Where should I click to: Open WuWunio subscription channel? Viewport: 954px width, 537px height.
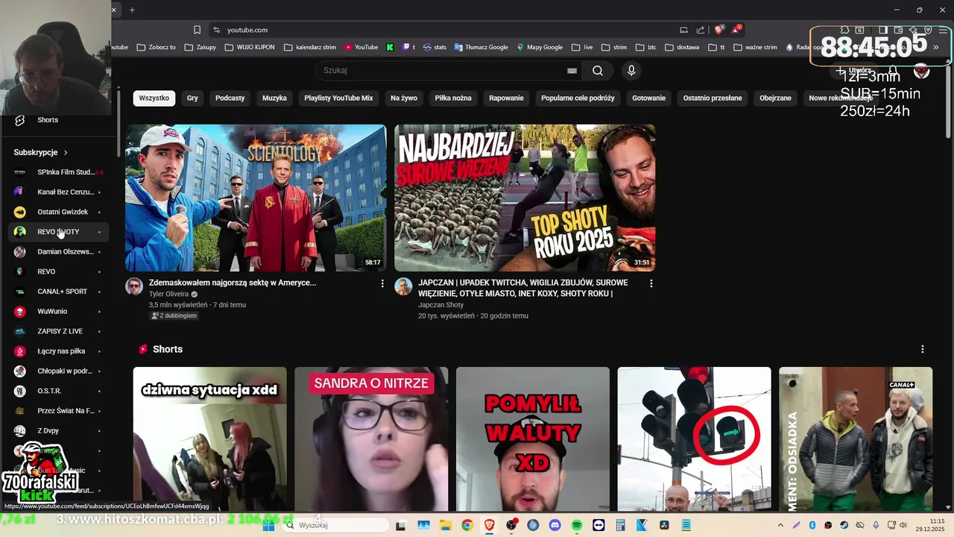coord(58,312)
